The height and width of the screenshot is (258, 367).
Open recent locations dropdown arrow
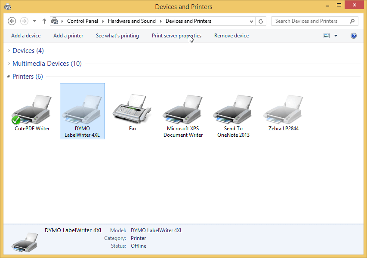point(34,21)
